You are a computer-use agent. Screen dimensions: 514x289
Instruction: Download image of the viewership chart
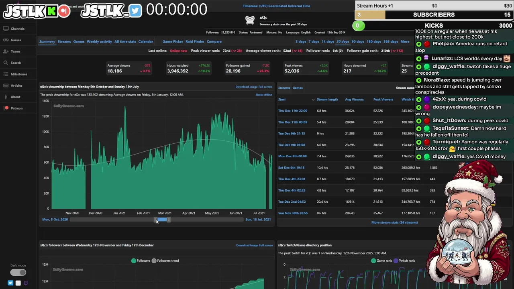coord(247,87)
